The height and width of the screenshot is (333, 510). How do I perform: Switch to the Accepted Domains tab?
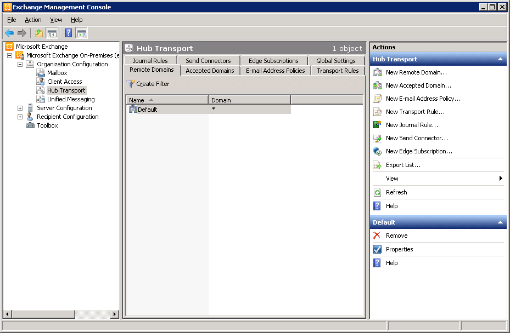coord(210,71)
